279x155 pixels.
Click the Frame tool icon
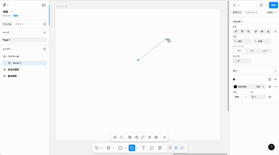point(108,148)
